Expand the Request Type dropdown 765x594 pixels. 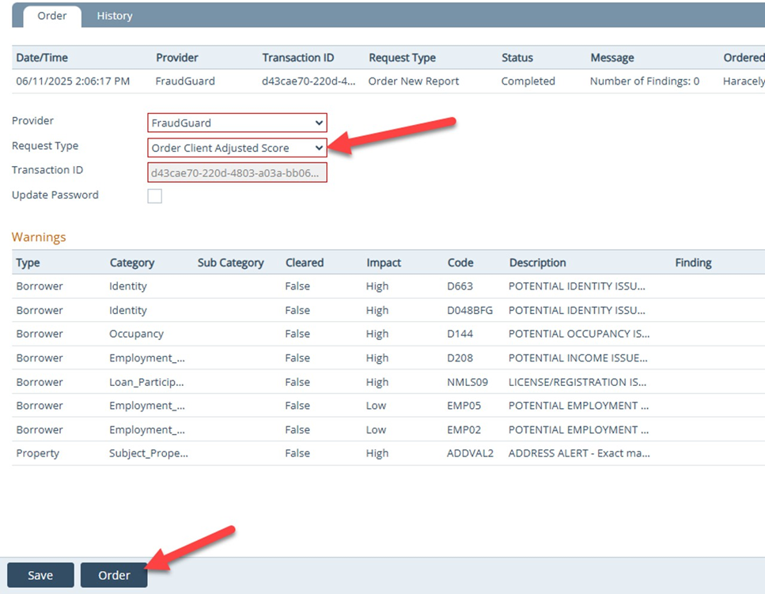237,148
